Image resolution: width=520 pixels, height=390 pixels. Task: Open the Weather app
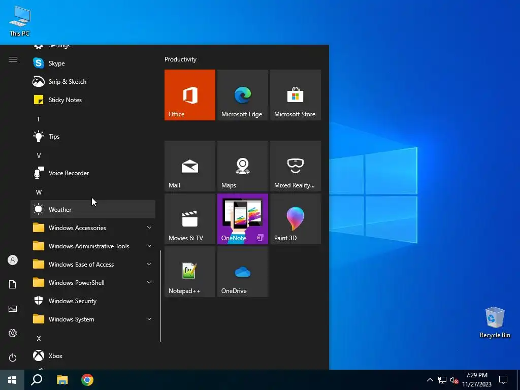pos(93,209)
